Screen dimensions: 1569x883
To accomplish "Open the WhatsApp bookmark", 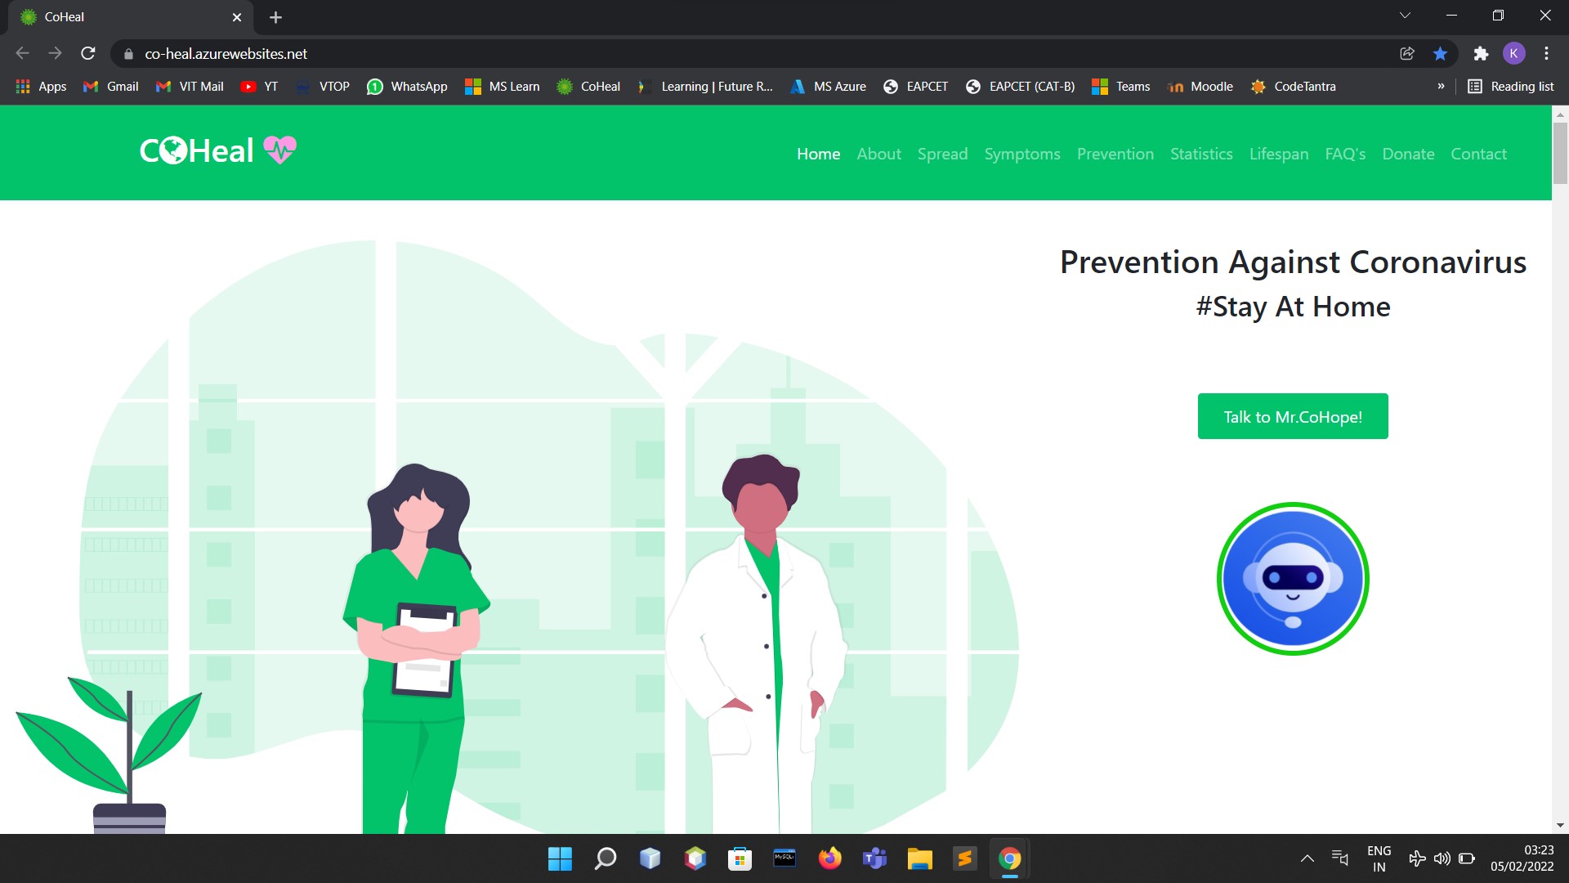I will [x=407, y=87].
